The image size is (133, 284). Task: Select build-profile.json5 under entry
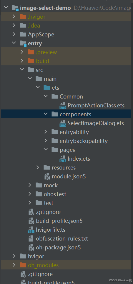pos(59,221)
